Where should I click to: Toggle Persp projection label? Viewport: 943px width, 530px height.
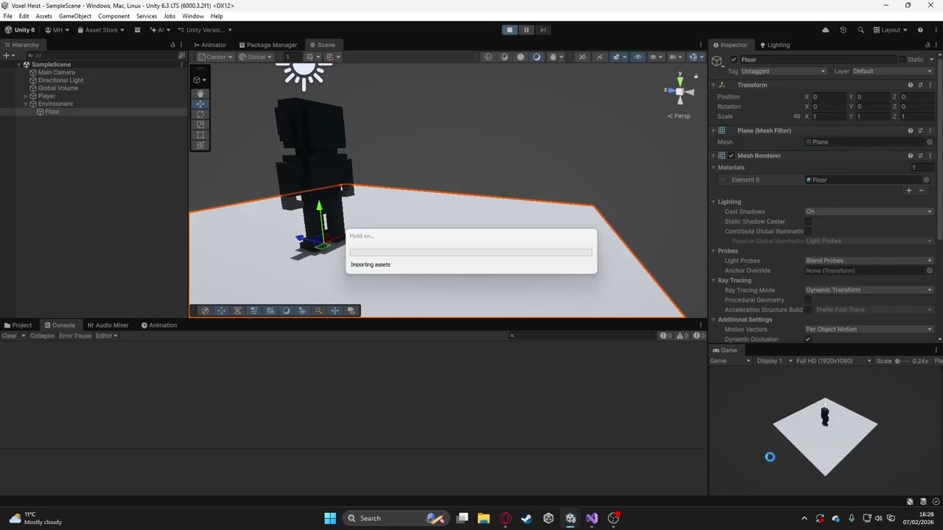click(x=679, y=116)
